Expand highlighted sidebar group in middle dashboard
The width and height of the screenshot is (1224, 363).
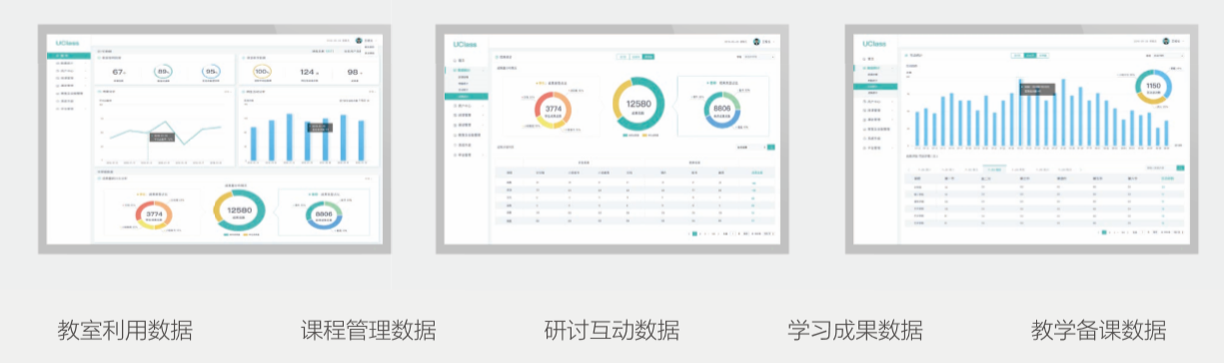point(467,71)
